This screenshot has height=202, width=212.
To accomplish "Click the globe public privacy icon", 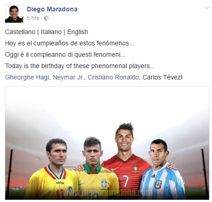I will [x=46, y=18].
